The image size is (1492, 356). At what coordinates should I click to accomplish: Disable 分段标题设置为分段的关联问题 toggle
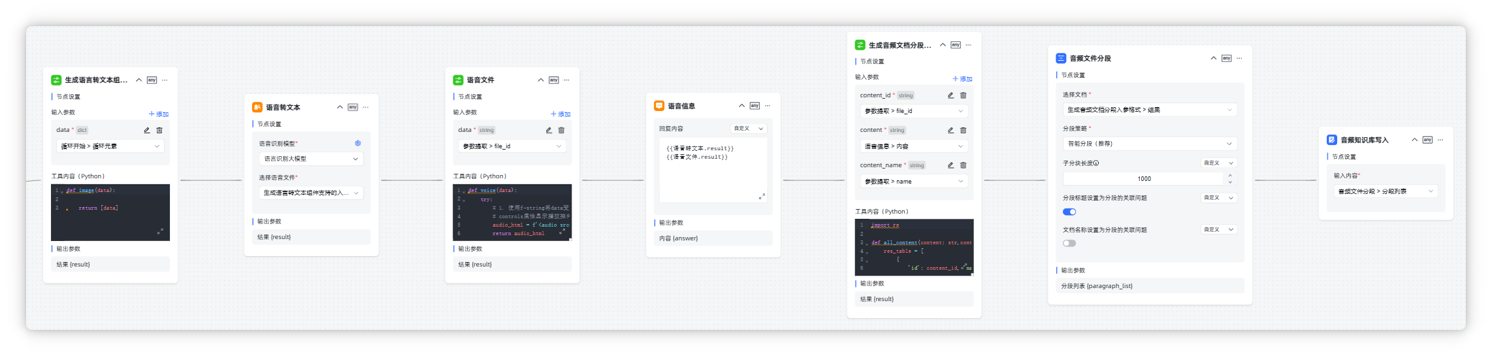1069,212
